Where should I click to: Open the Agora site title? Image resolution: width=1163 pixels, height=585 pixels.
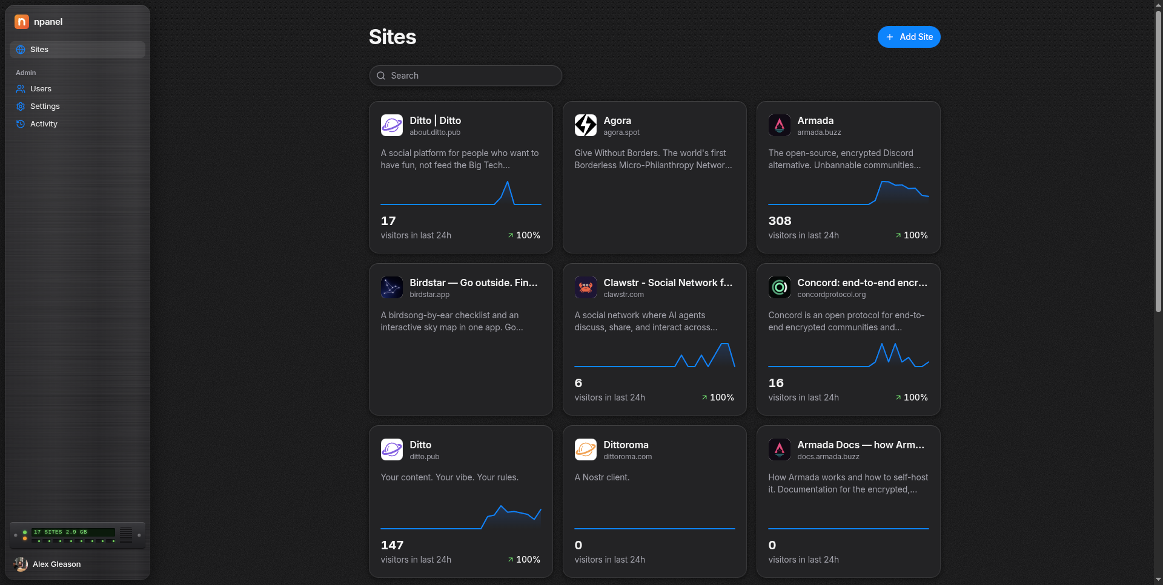pyautogui.click(x=617, y=120)
